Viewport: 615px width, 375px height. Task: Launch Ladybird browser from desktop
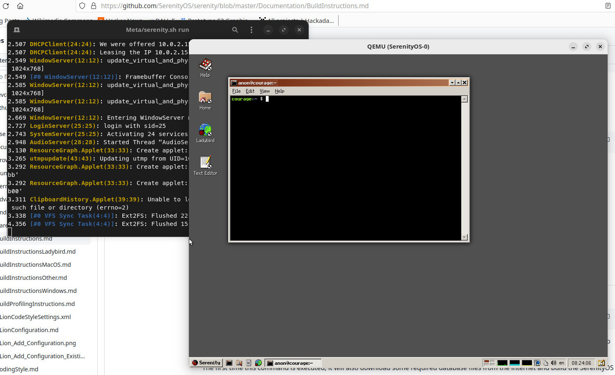point(205,130)
